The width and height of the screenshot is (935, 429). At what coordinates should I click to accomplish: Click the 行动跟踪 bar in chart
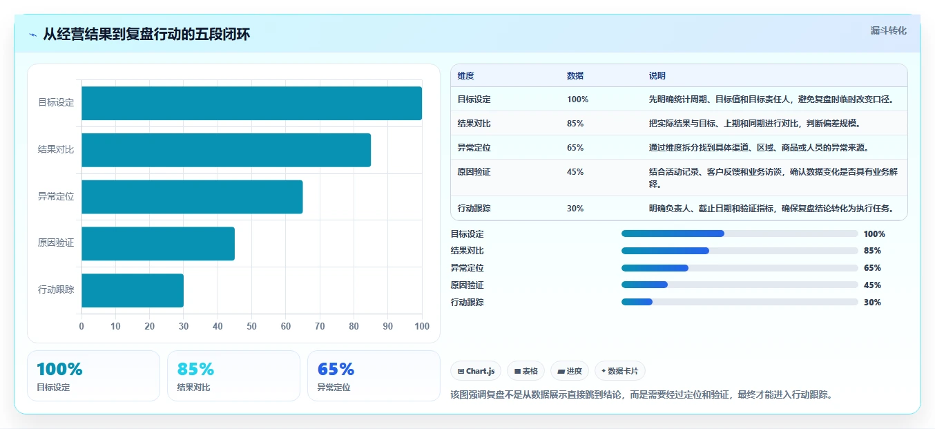(133, 290)
